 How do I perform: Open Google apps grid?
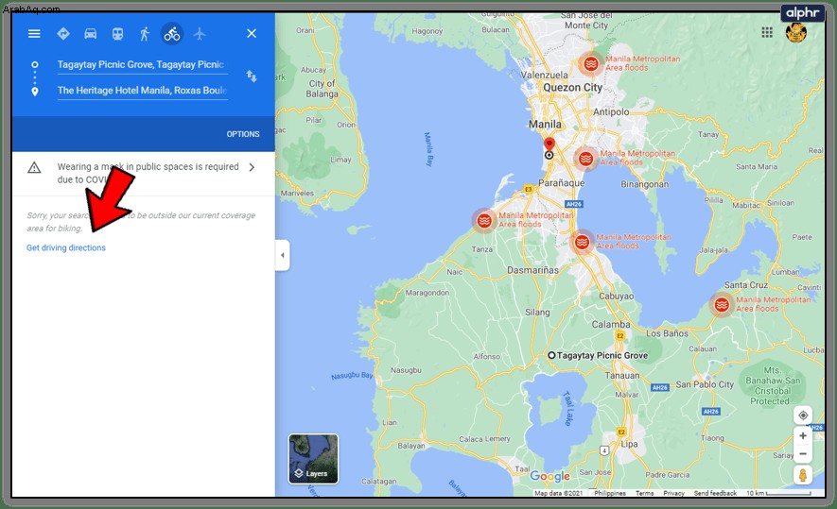click(x=767, y=32)
